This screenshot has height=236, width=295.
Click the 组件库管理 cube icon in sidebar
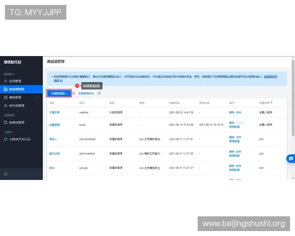tap(5, 106)
